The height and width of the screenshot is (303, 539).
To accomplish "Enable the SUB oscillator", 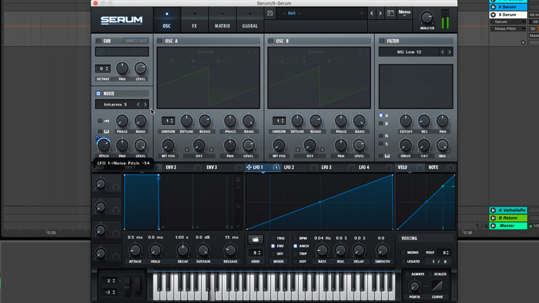I will (98, 41).
